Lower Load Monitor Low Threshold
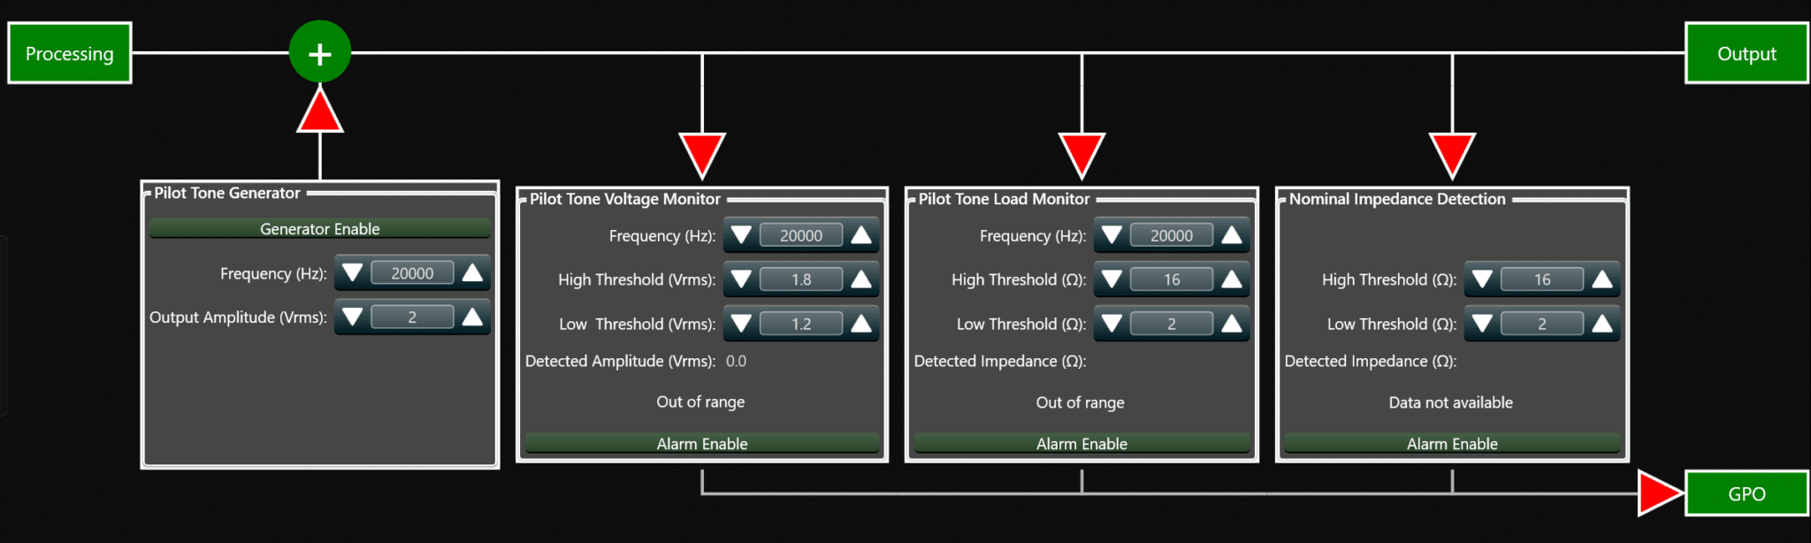The width and height of the screenshot is (1811, 543). click(1112, 324)
